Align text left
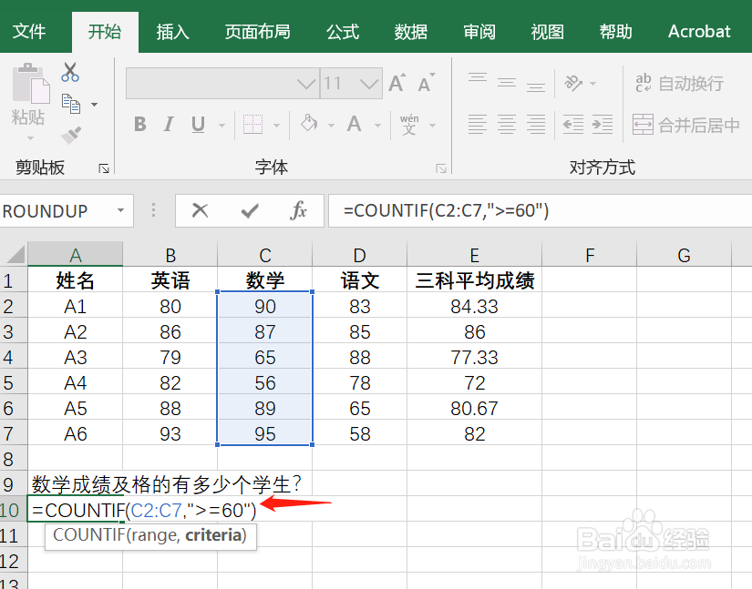752x589 pixels. click(478, 125)
